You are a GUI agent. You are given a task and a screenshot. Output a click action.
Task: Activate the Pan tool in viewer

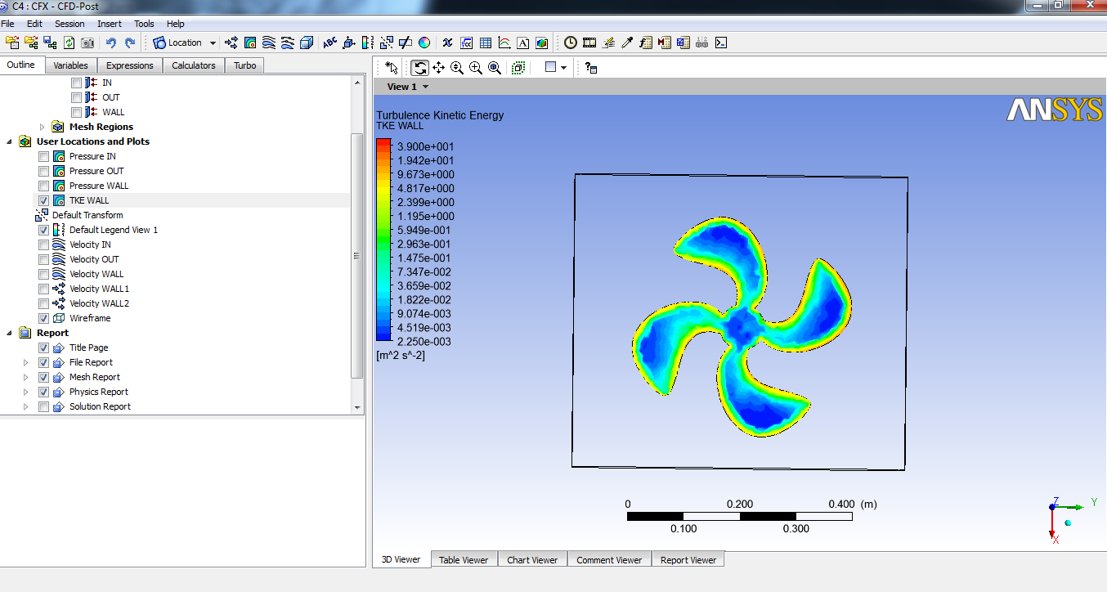tap(438, 68)
